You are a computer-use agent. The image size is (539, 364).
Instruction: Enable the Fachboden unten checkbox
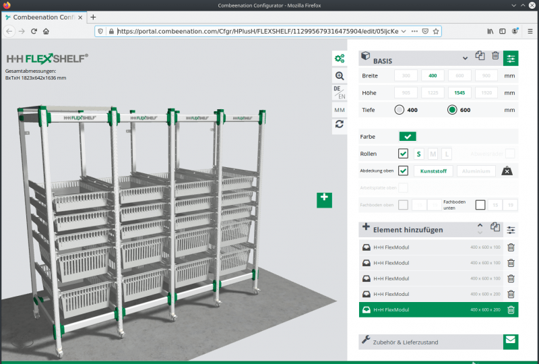[480, 205]
